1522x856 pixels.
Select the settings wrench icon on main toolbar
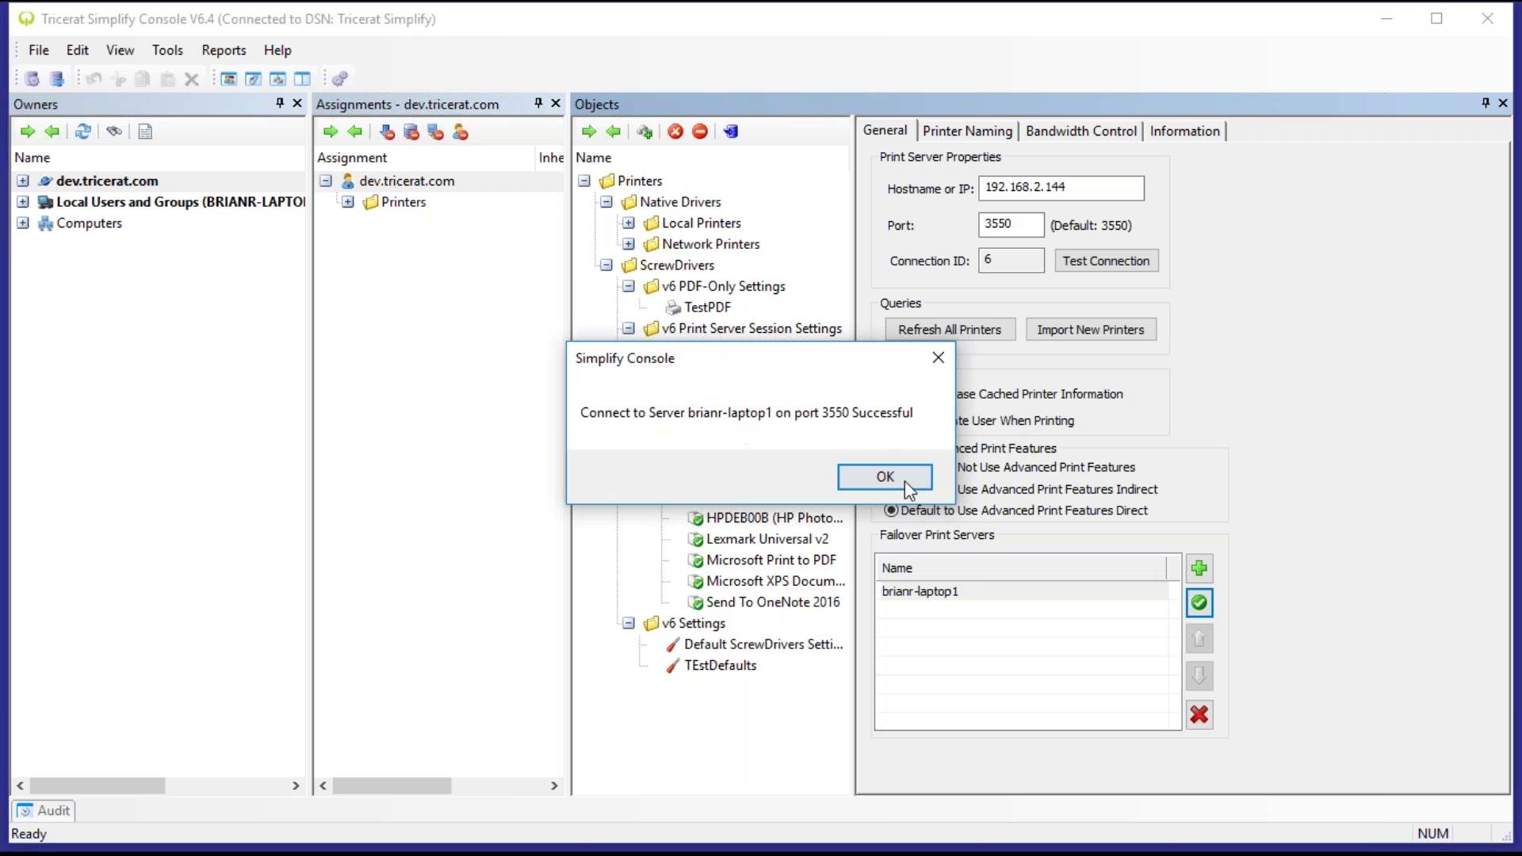(340, 78)
